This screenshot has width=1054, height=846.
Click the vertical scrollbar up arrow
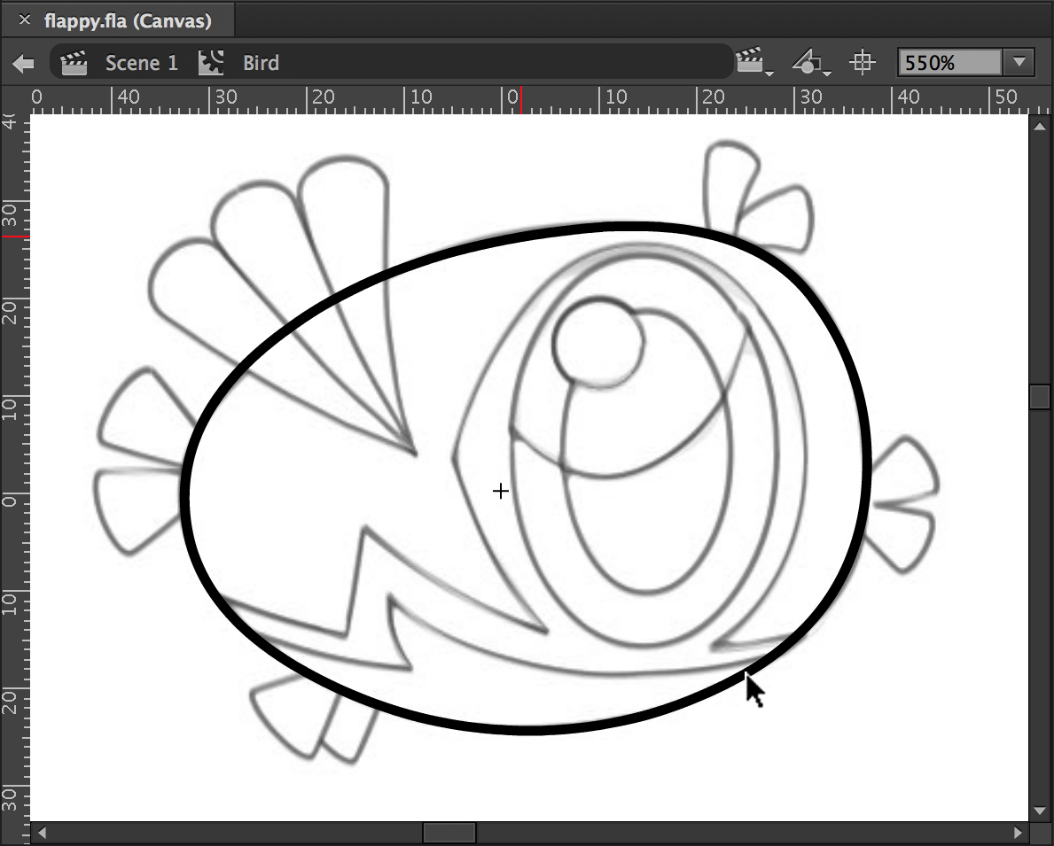pyautogui.click(x=1040, y=126)
